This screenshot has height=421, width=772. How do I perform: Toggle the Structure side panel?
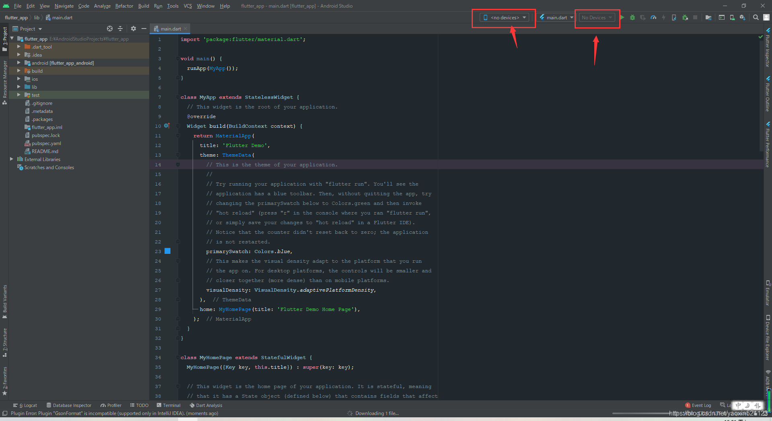(4, 343)
